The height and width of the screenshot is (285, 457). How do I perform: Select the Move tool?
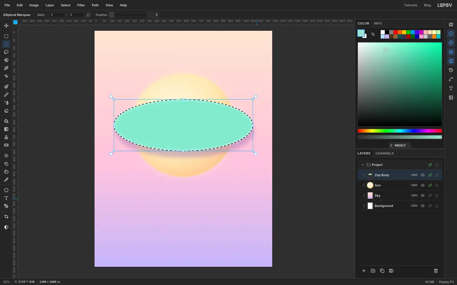coord(6,26)
